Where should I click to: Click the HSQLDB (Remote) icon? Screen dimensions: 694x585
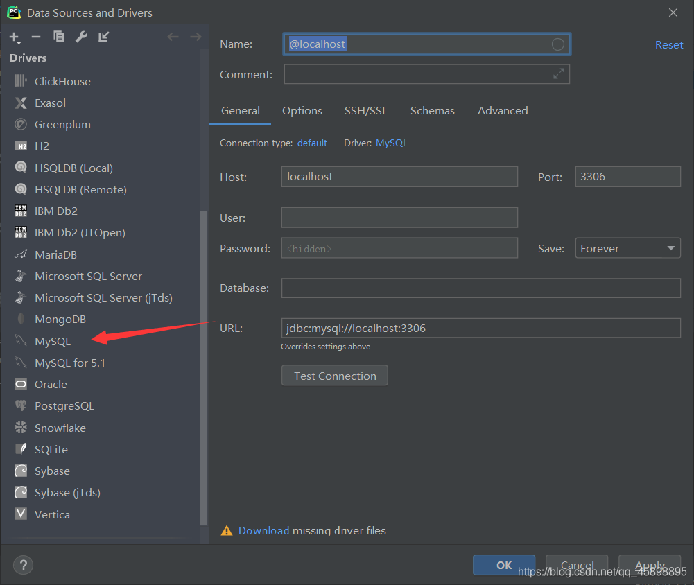(20, 189)
